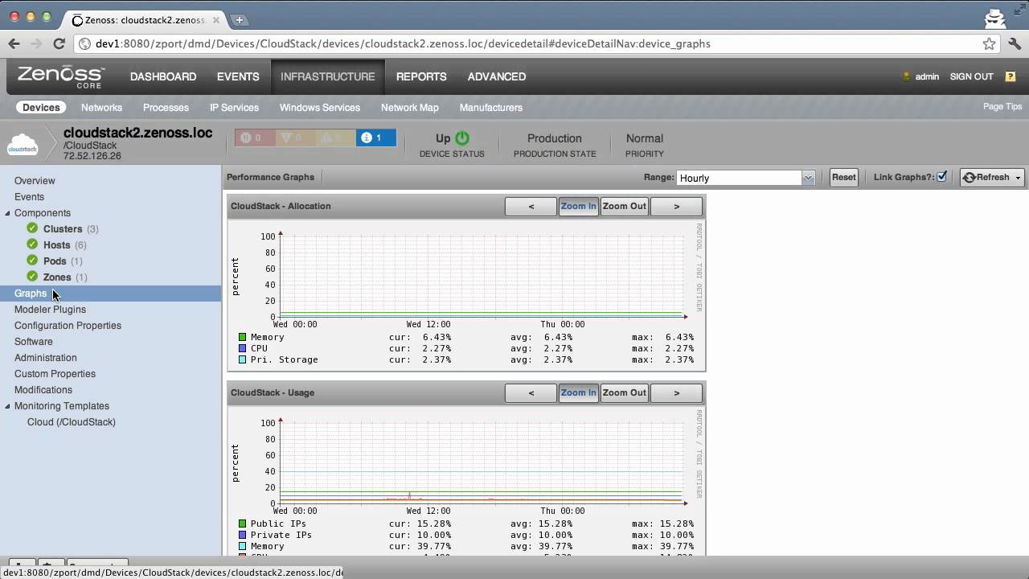Image resolution: width=1029 pixels, height=579 pixels.
Task: Click Zones green check status icon
Action: click(32, 277)
